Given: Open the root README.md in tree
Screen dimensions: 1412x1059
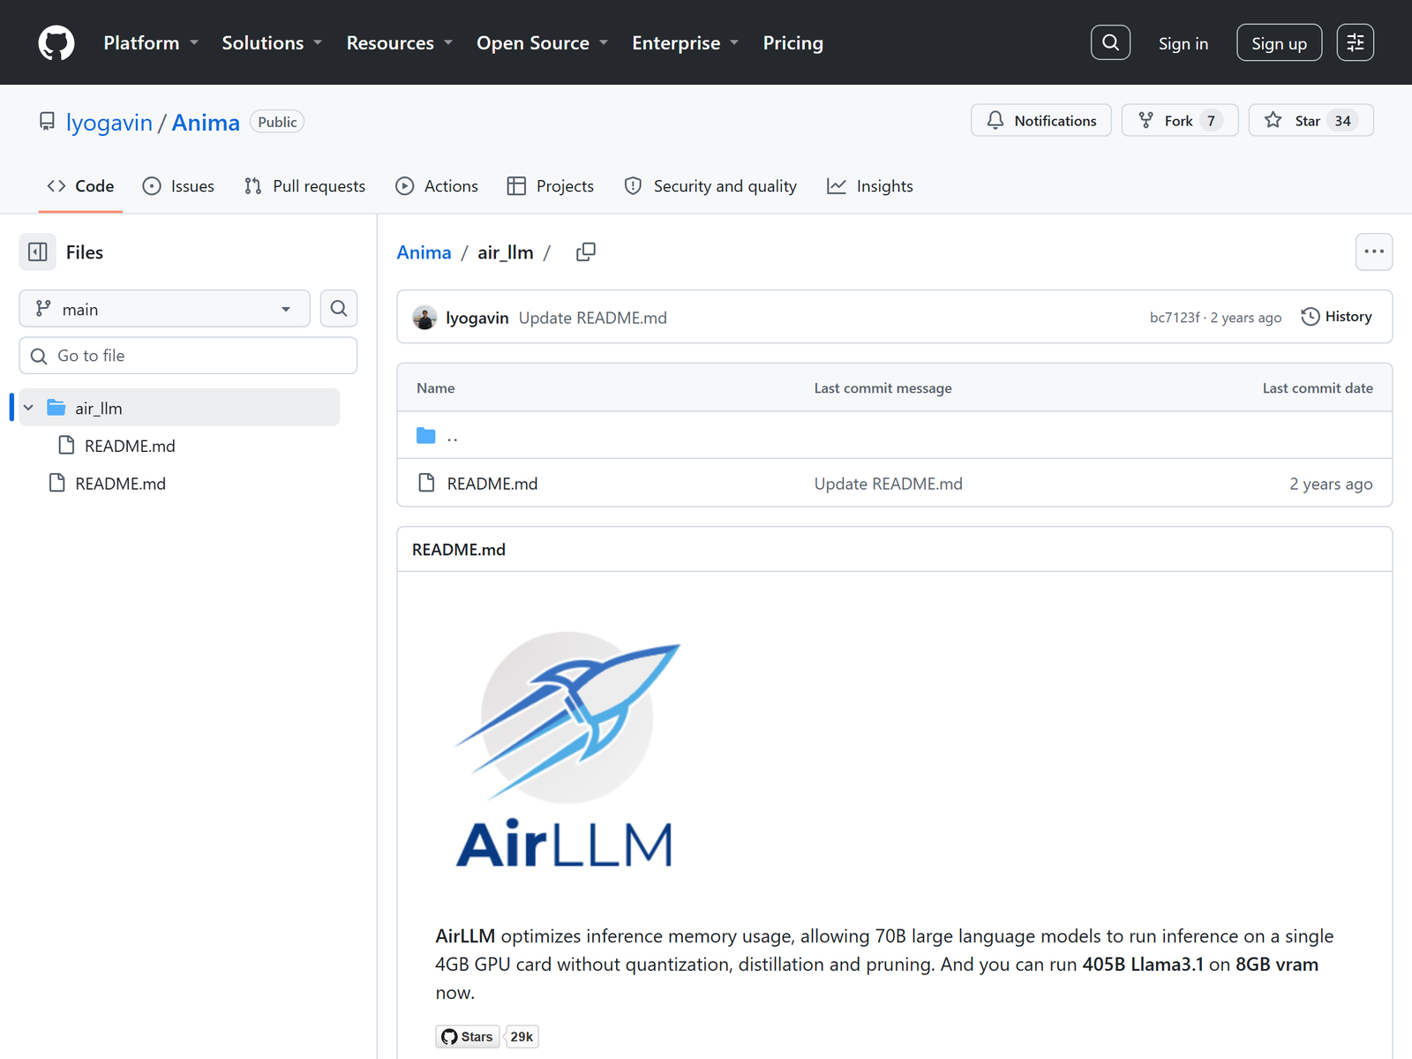Looking at the screenshot, I should point(120,484).
